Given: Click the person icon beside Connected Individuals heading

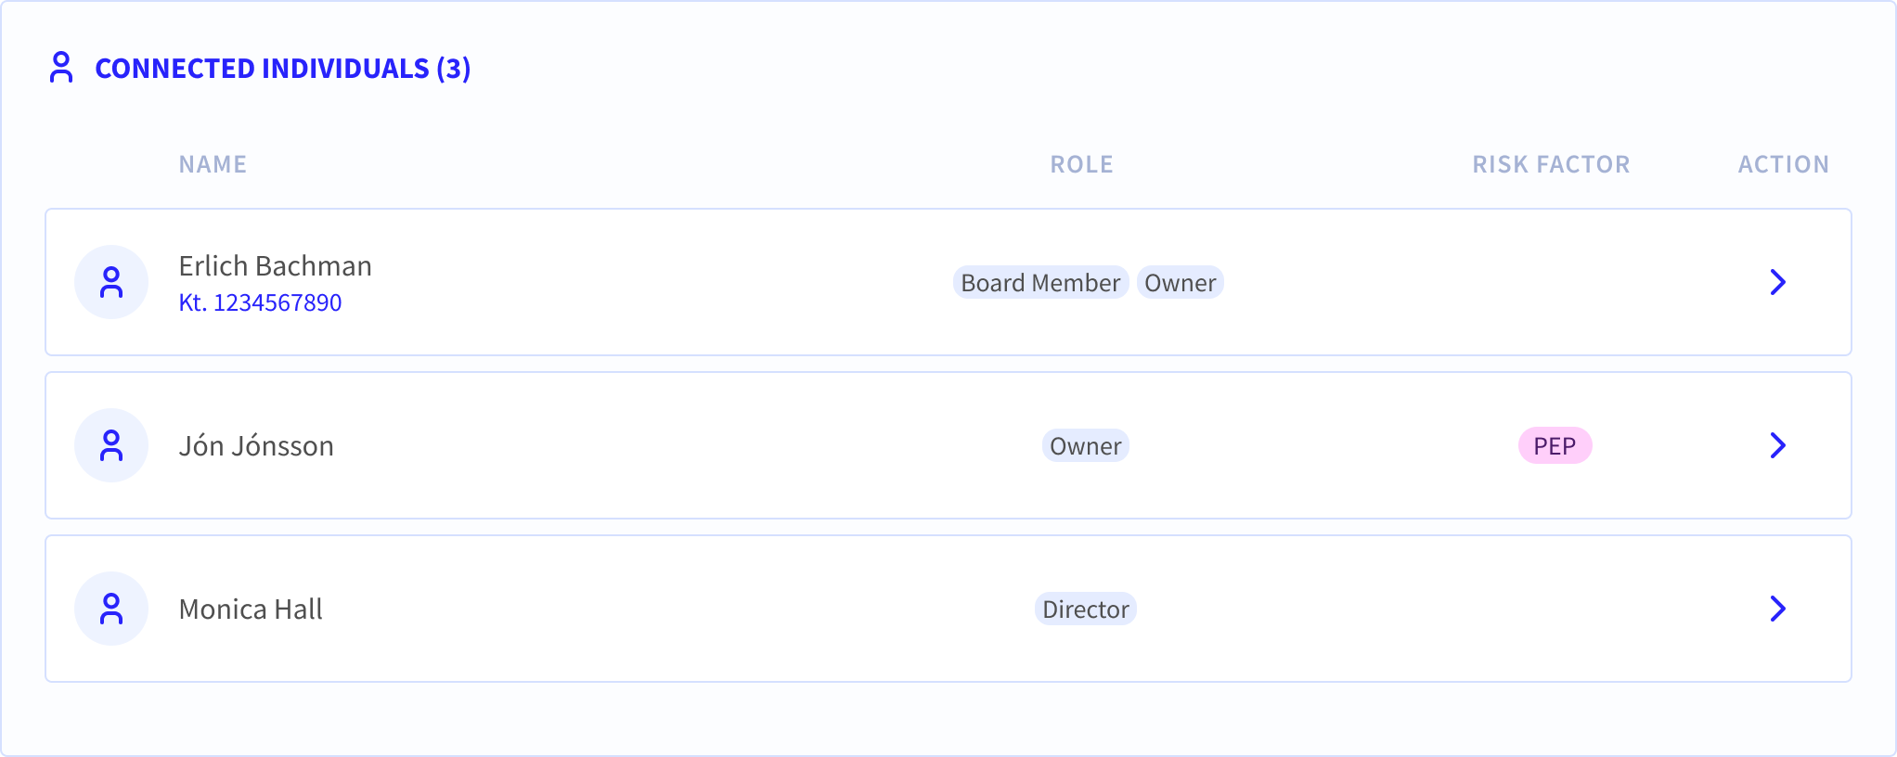Looking at the screenshot, I should tap(61, 68).
